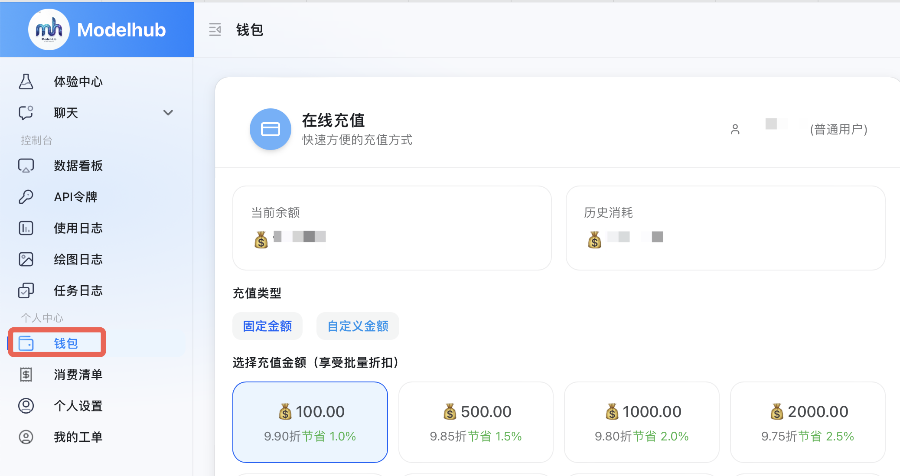Screen dimensions: 900x476
Task: Click the 选择充值金额（享受批量折扣） heading
Action: click(x=316, y=362)
